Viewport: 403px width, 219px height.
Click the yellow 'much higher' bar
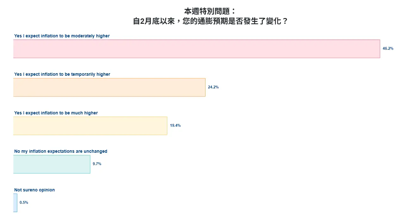(90, 126)
